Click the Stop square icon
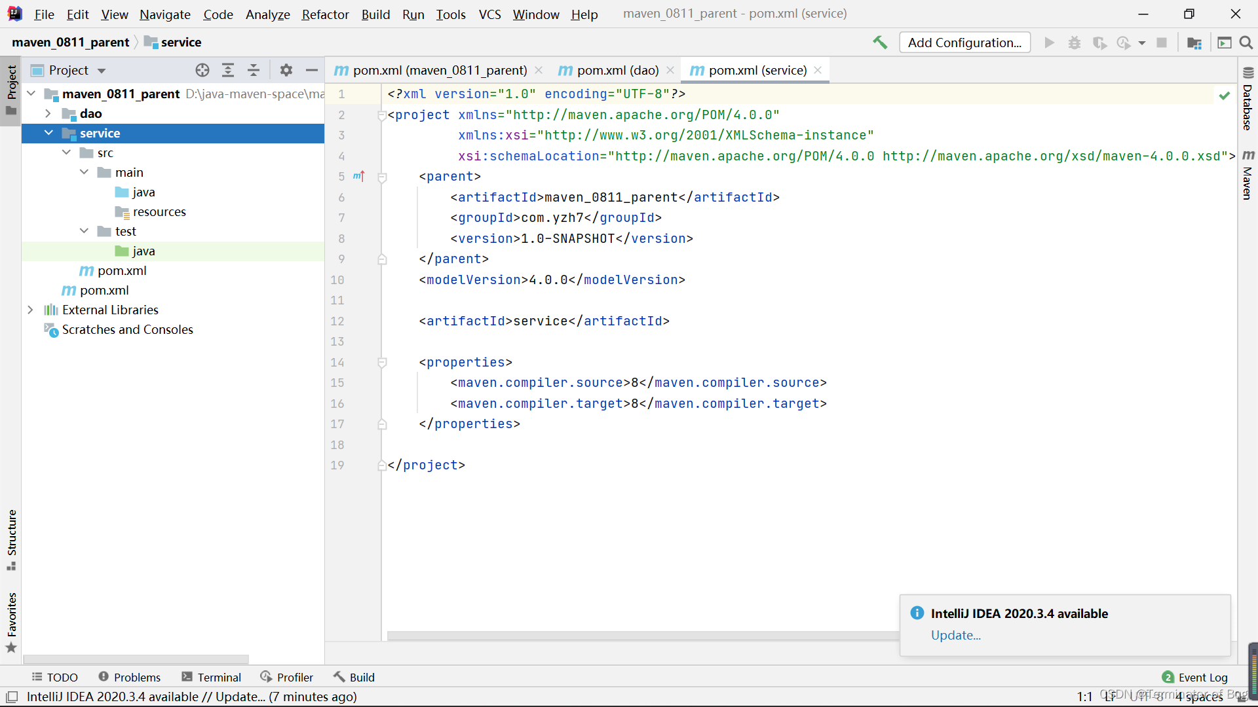This screenshot has width=1258, height=707. click(1162, 43)
